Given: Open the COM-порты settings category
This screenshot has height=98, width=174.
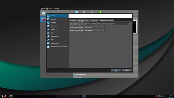Looking at the screenshot, I should point(57,36).
